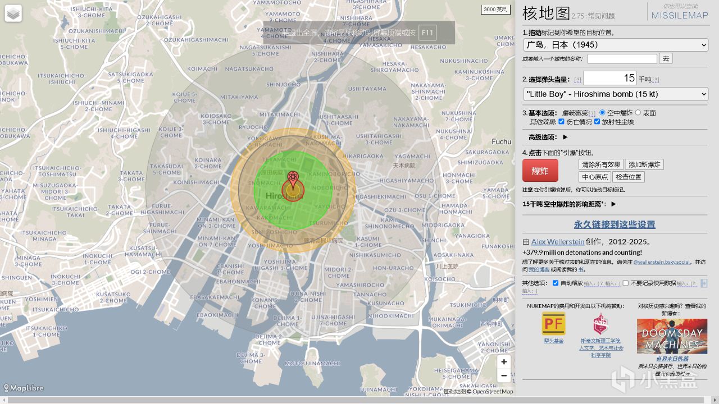The image size is (719, 404).
Task: Click 添加新爆炸 add detonation button
Action: 644,164
